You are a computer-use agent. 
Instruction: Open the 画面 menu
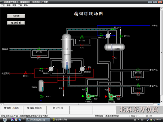(x=8, y=6)
